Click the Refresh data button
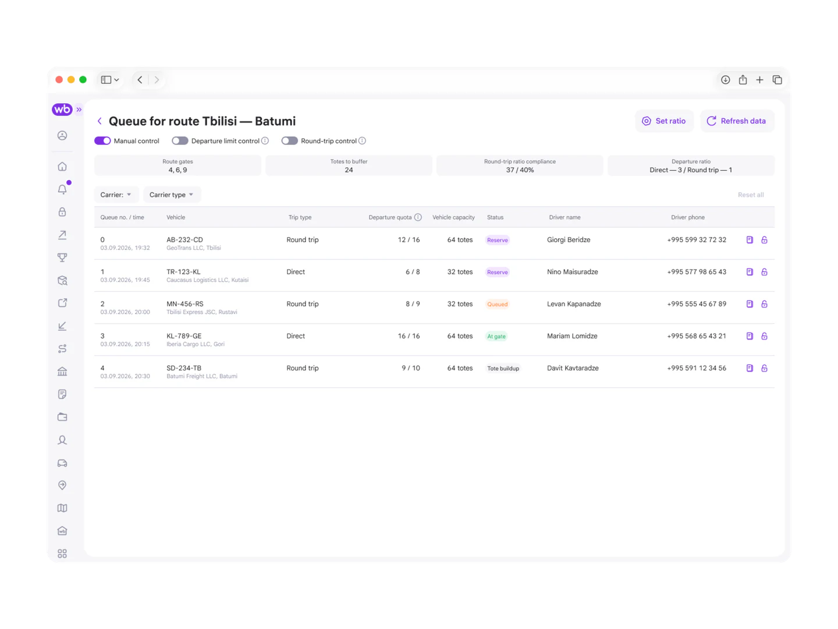The width and height of the screenshot is (838, 629). click(x=737, y=121)
